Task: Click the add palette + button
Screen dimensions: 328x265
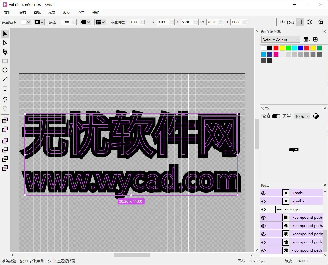Action: coord(315,39)
